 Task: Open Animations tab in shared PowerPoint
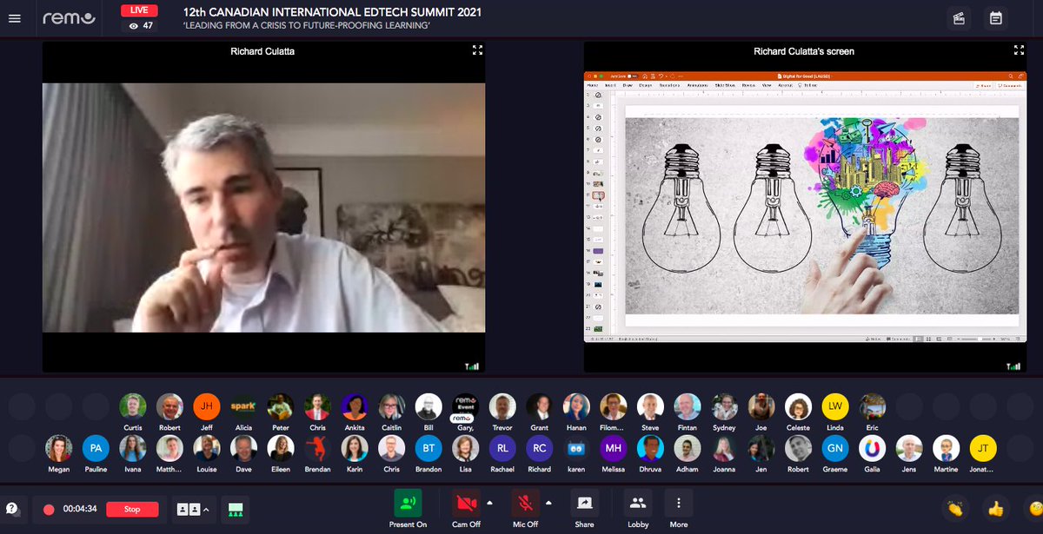point(697,85)
